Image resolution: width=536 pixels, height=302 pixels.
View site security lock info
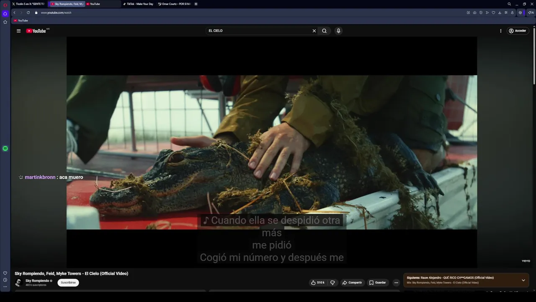point(36,13)
